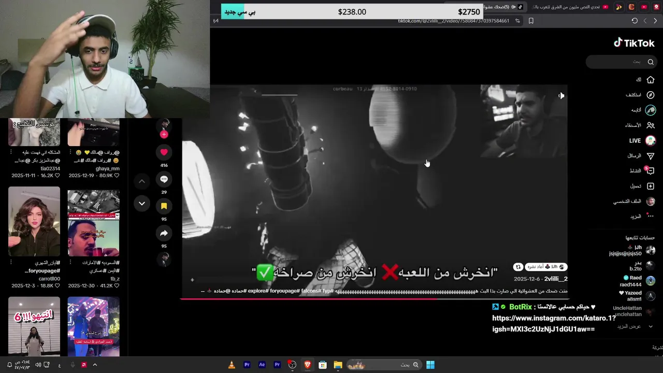Open Messages (الرسائل) in TikTok sidebar
This screenshot has width=663, height=373.
pyautogui.click(x=641, y=155)
